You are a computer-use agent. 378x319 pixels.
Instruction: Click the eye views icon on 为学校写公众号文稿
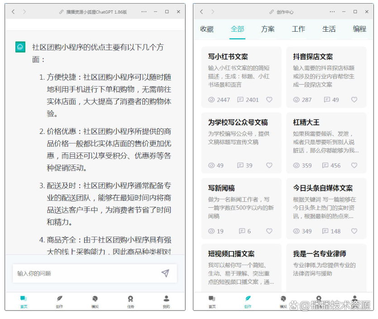point(211,166)
